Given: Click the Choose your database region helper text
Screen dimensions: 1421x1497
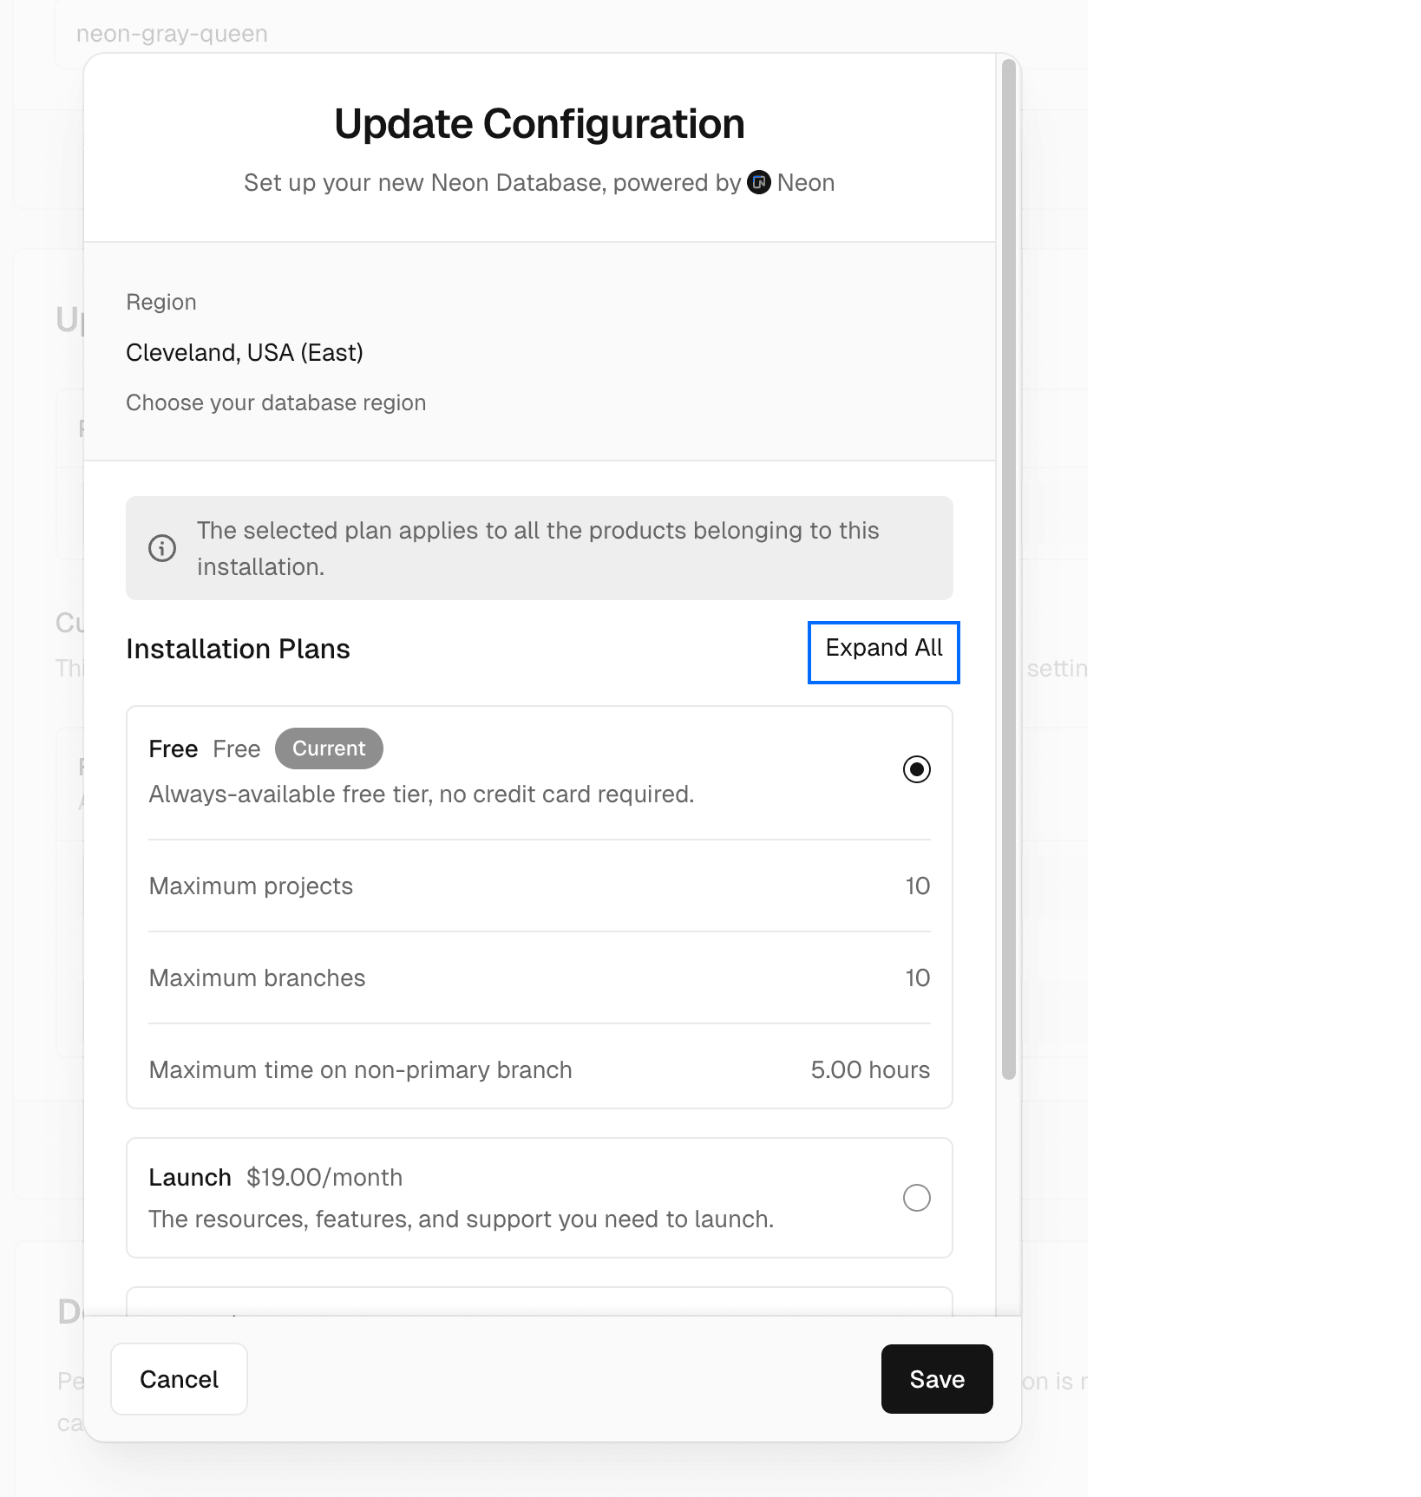Looking at the screenshot, I should coord(276,402).
